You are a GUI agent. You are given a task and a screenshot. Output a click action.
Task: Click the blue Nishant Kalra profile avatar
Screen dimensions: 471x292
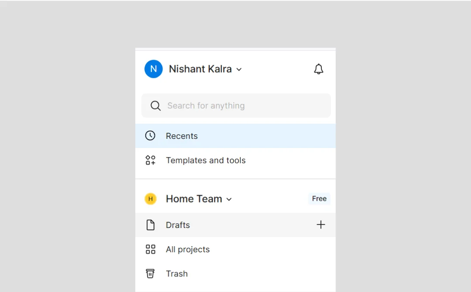tap(153, 69)
